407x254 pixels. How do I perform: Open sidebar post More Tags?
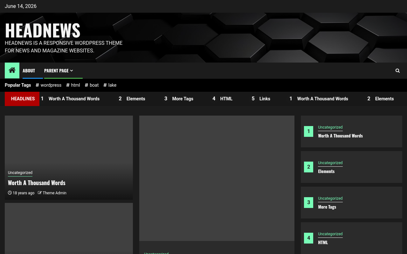point(327,207)
